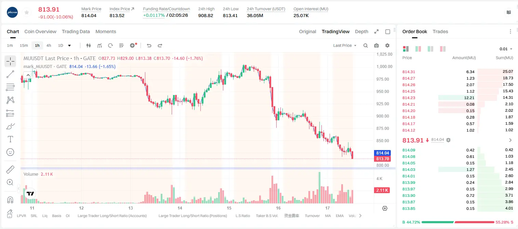Enable the magnet snap mode
This screenshot has height=229, width=518.
(10, 199)
